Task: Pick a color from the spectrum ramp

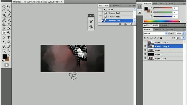Action: tap(162, 21)
